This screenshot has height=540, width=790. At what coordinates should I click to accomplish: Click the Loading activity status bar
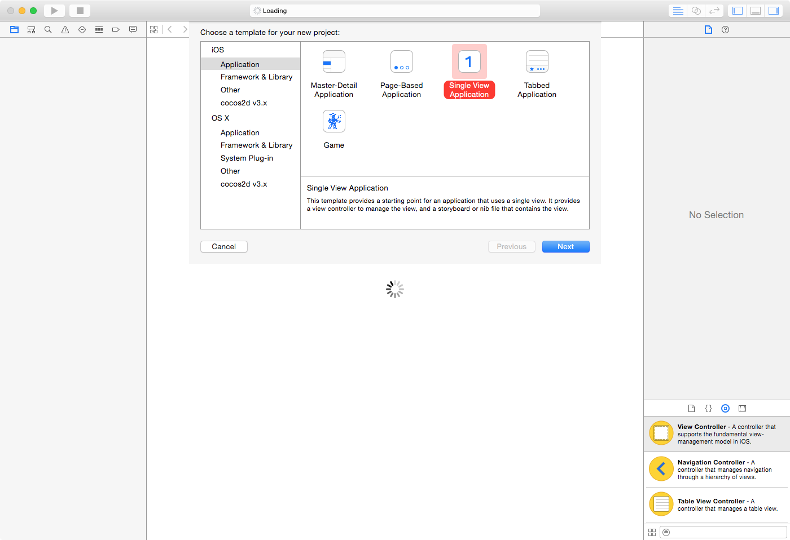tap(395, 11)
